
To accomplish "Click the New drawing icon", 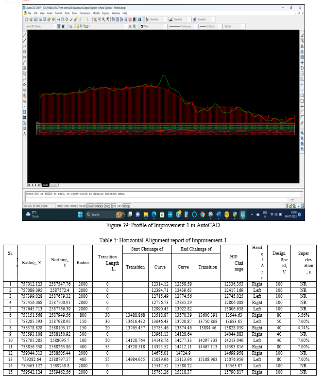I will pyautogui.click(x=27, y=19).
